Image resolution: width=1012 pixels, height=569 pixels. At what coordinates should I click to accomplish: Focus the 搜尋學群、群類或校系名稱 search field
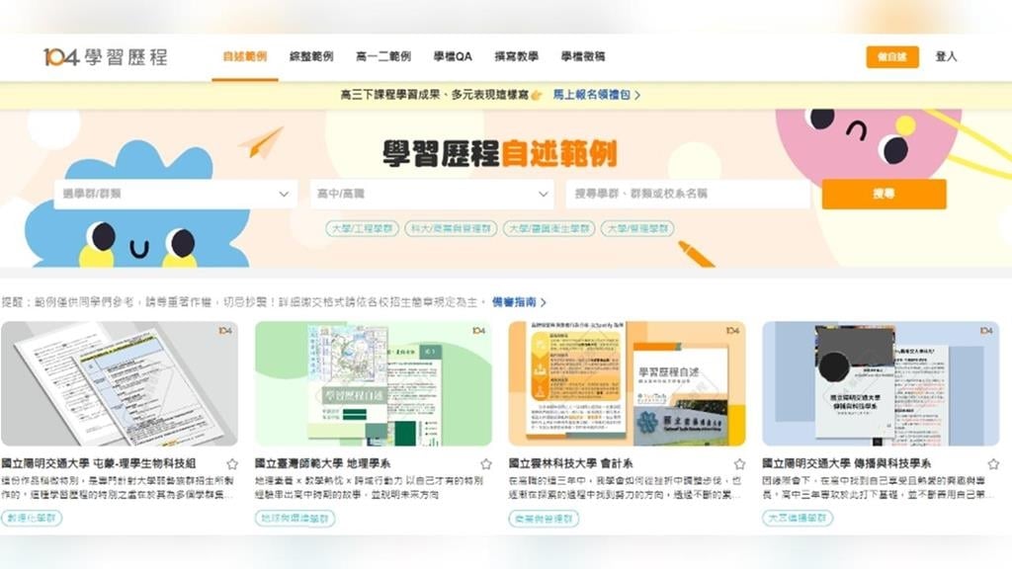click(x=688, y=195)
